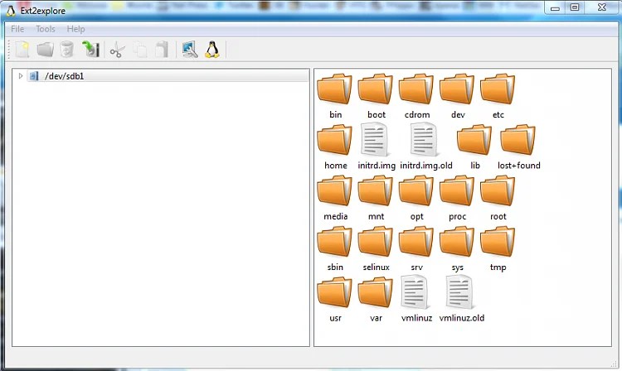Open the File menu
The width and height of the screenshot is (622, 371).
[17, 29]
